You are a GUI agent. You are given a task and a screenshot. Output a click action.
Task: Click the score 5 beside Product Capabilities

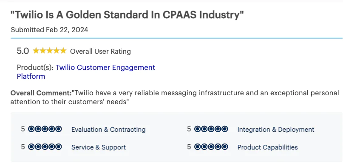(189, 147)
